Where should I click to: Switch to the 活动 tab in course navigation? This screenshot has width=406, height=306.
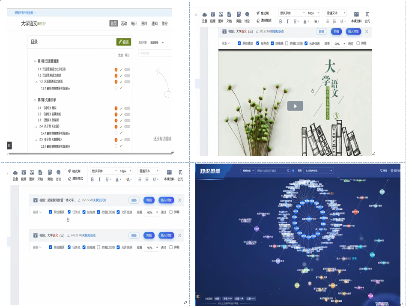tap(124, 24)
